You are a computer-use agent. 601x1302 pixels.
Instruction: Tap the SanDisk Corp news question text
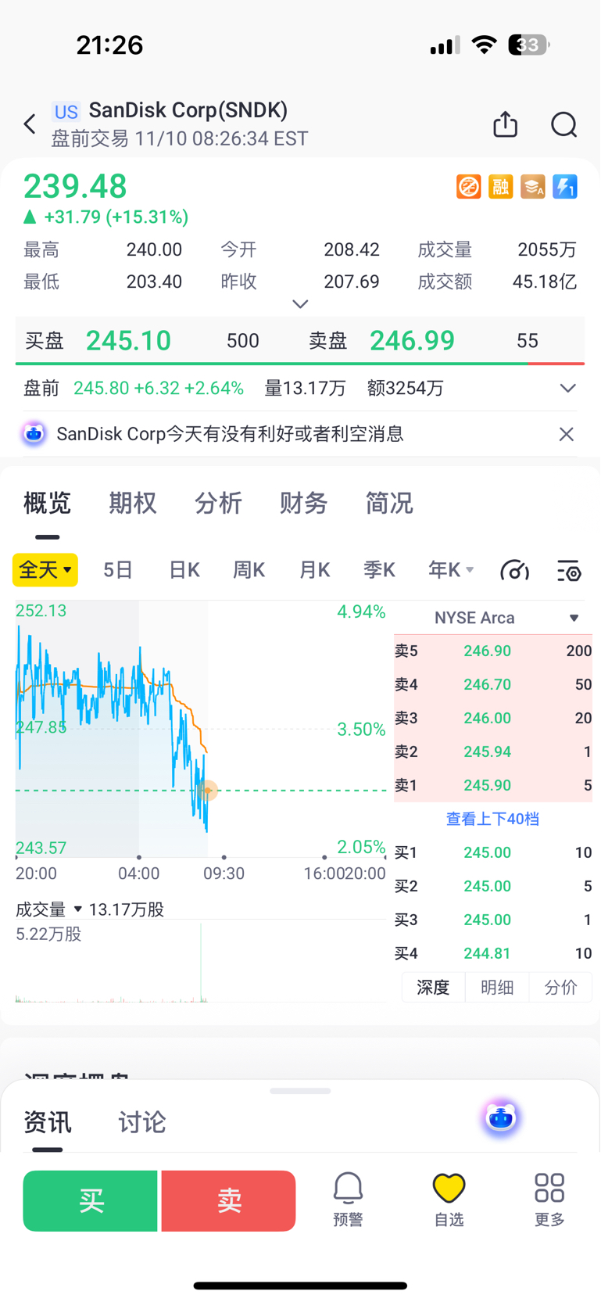tap(230, 434)
